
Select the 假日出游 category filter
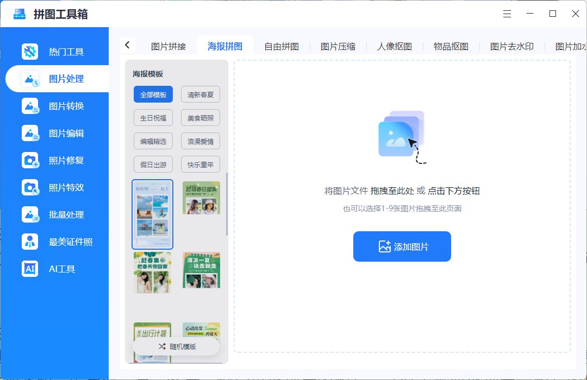coord(153,164)
